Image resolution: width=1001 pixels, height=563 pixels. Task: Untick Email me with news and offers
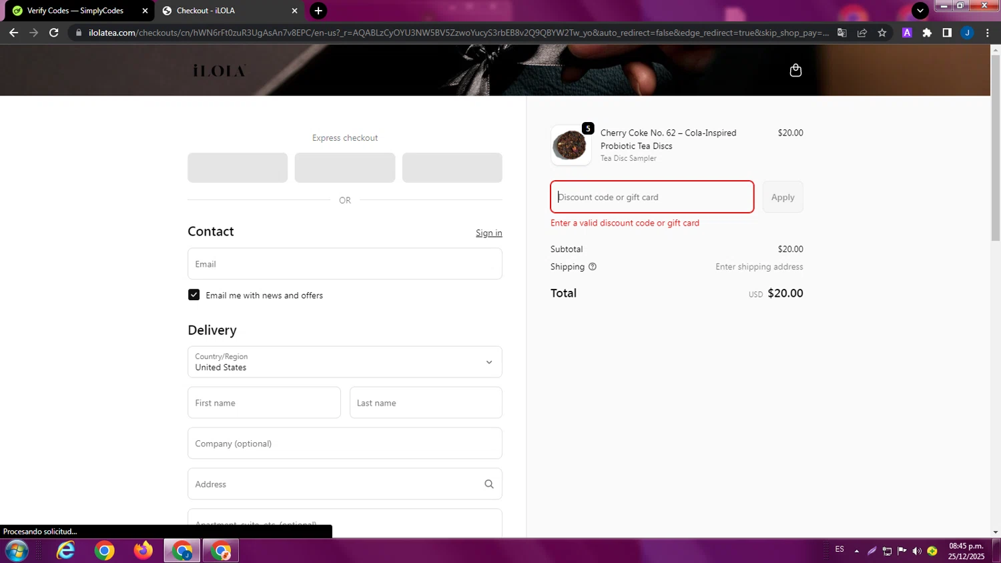click(194, 295)
